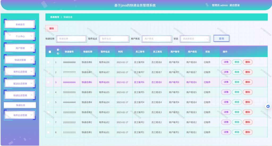Focus the 快递名称 search input
Viewport: 272px width, 146px height.
(71, 39)
